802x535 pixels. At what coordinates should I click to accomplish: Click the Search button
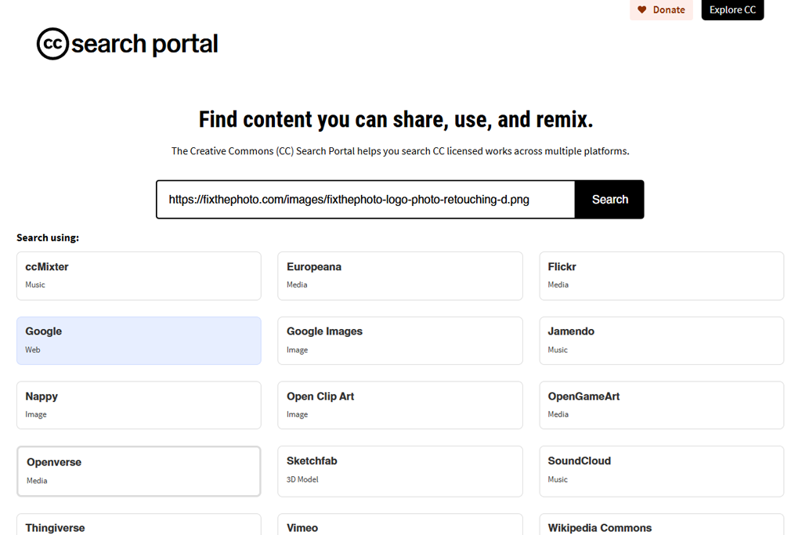609,200
